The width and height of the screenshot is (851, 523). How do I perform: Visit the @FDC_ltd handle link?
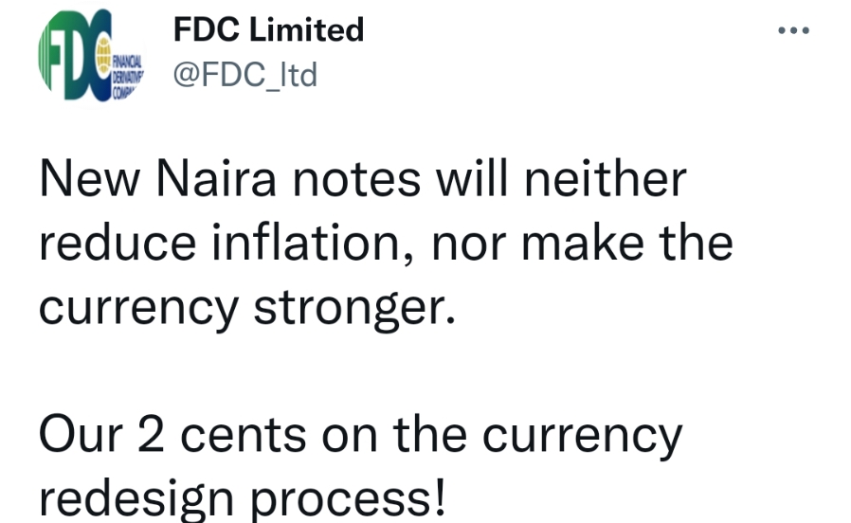244,74
